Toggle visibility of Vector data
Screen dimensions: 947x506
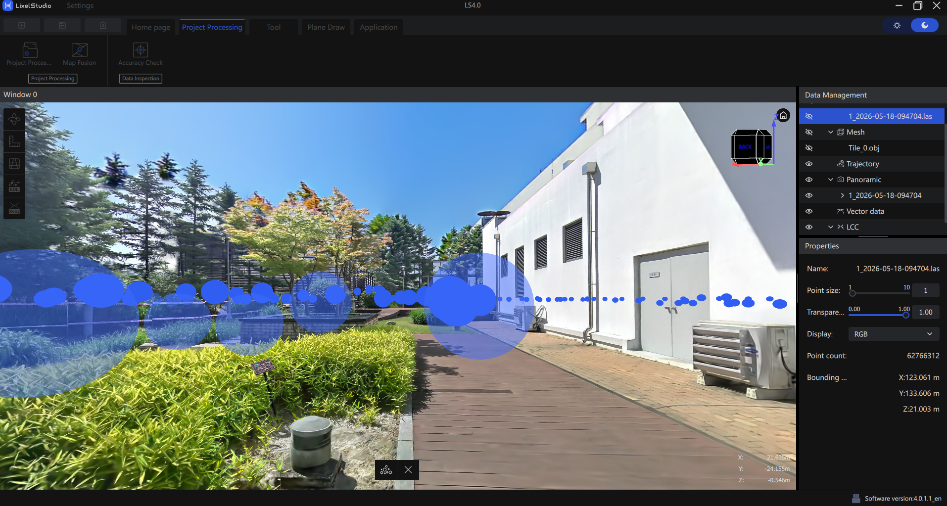point(809,211)
